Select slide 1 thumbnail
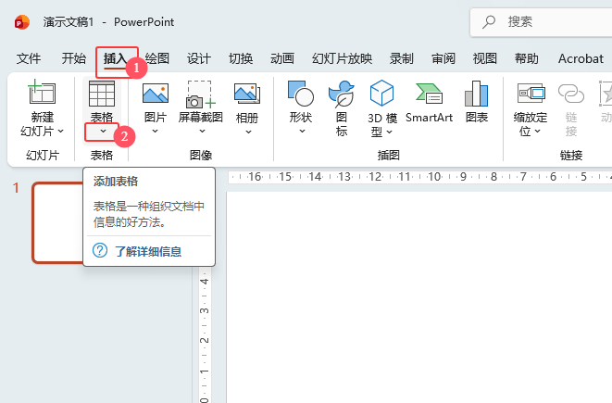 [57, 222]
